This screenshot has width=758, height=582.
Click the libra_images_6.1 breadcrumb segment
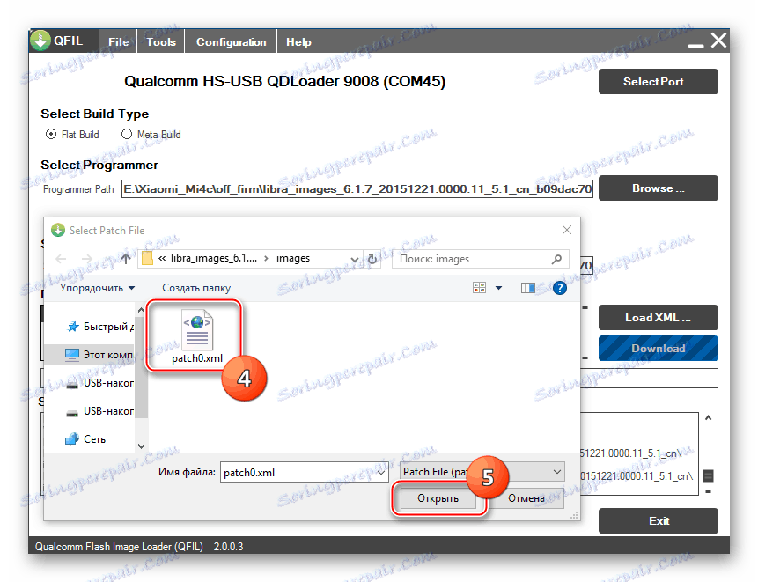click(x=214, y=258)
